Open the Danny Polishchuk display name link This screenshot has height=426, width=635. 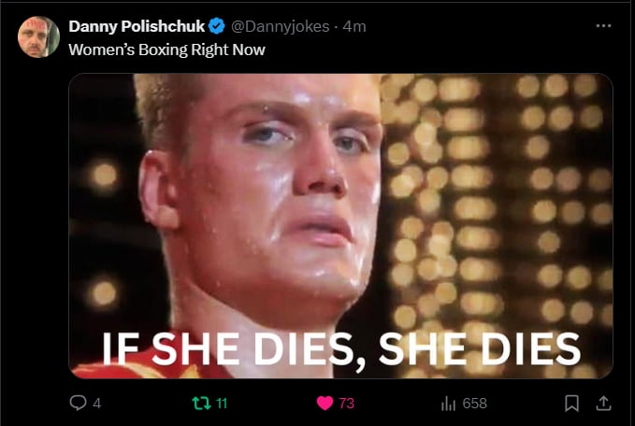[x=137, y=26]
